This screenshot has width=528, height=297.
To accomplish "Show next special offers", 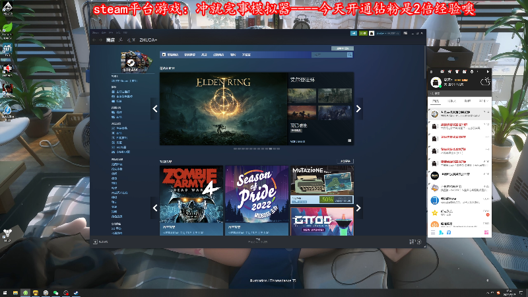I will tap(358, 208).
